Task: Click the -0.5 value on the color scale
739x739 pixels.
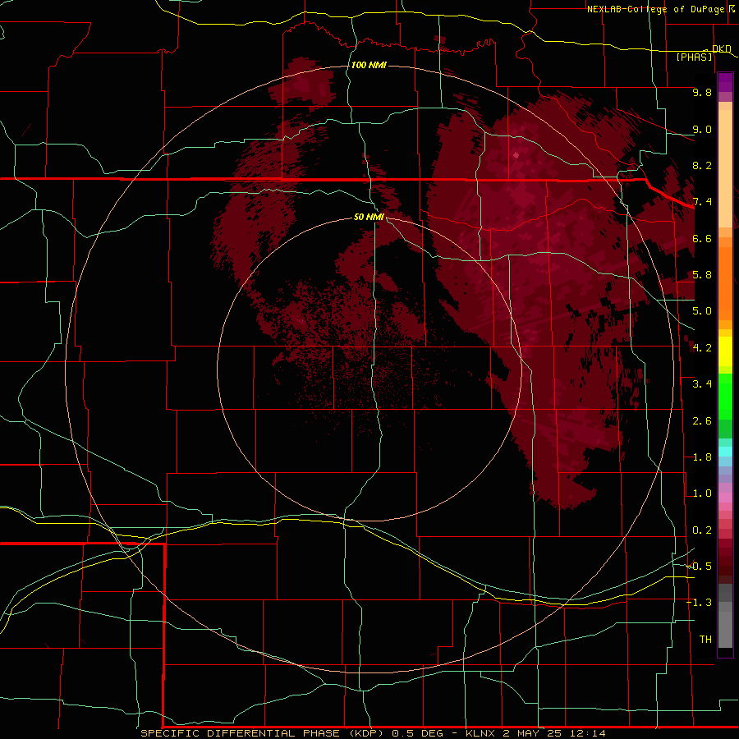Action: point(700,566)
